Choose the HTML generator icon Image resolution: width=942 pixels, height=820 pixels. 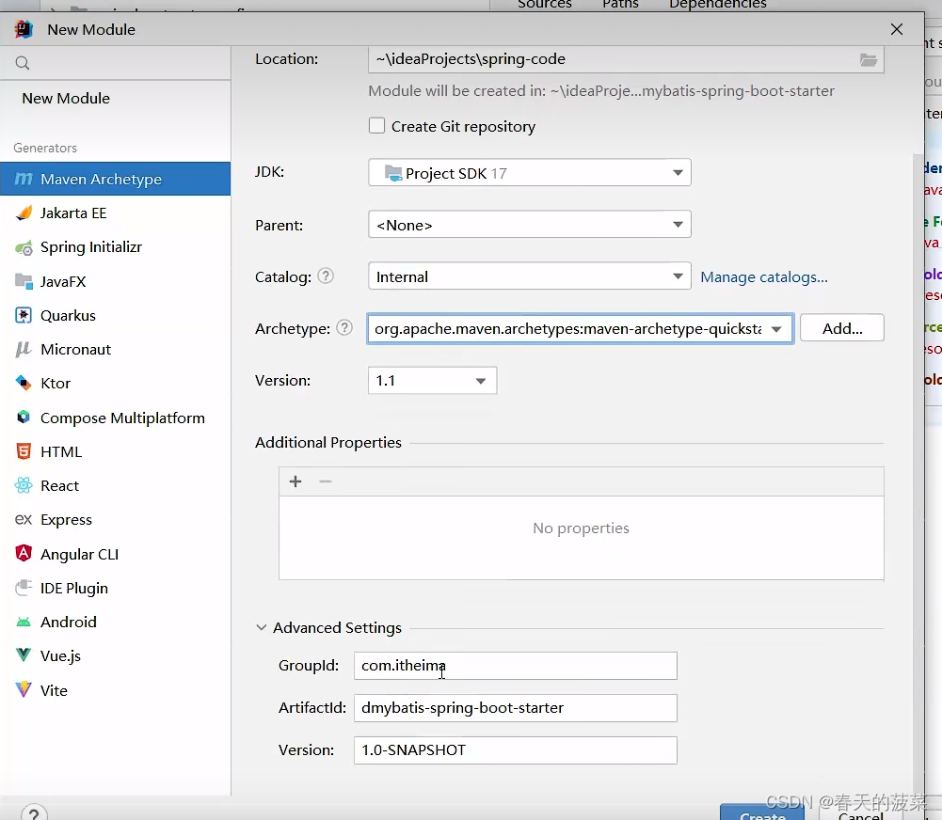point(24,451)
